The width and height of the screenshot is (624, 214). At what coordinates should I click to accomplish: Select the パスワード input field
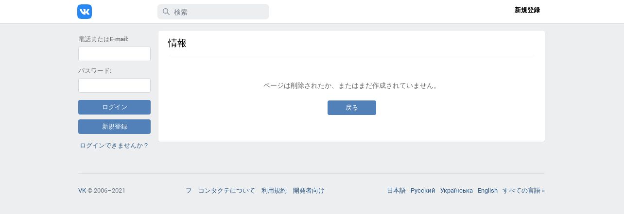point(114,85)
